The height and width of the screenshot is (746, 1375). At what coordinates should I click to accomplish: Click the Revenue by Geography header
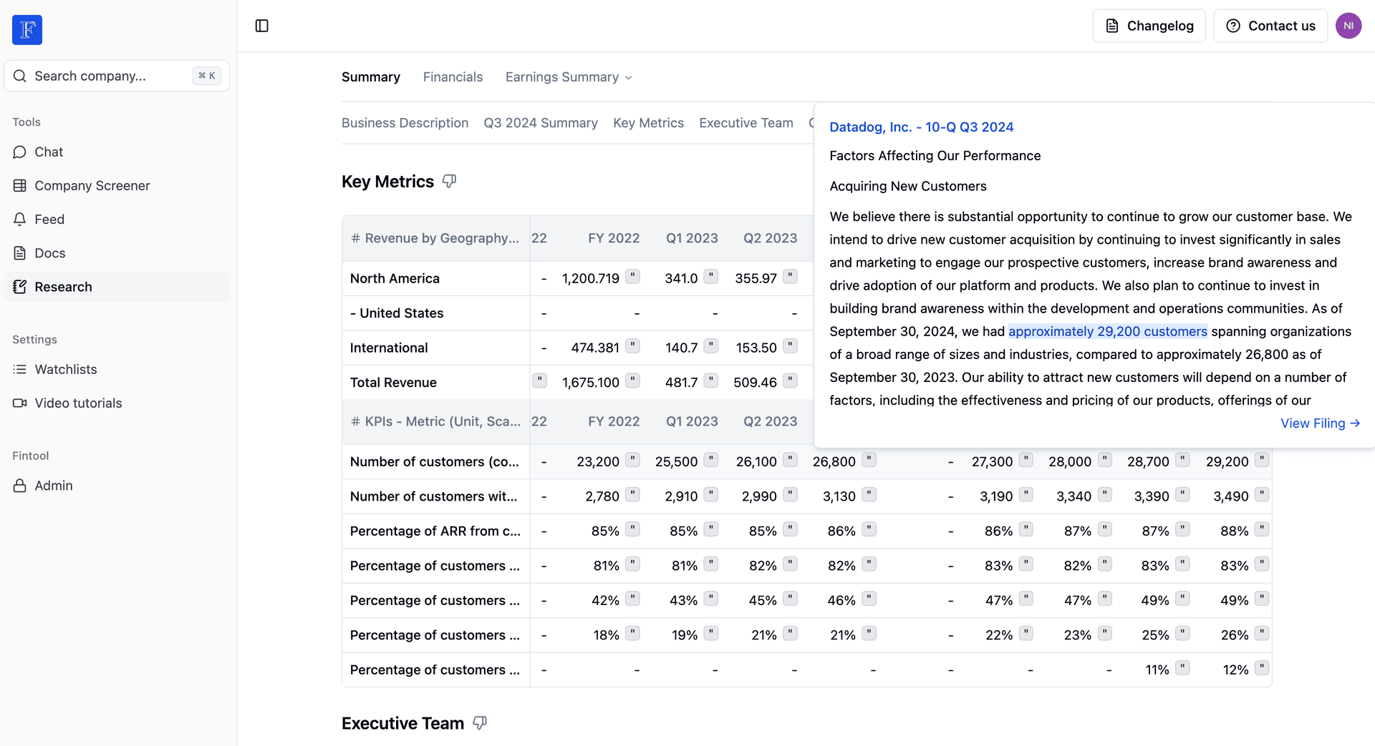pyautogui.click(x=435, y=238)
